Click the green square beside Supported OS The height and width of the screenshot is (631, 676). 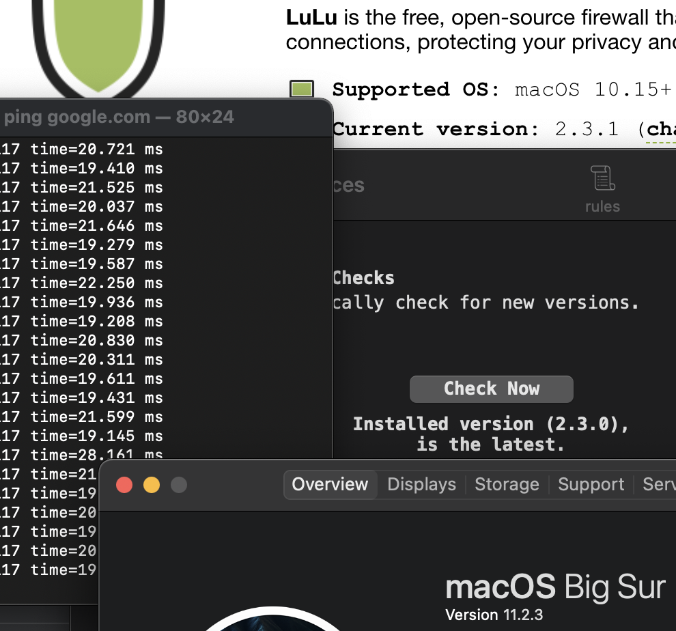point(302,89)
